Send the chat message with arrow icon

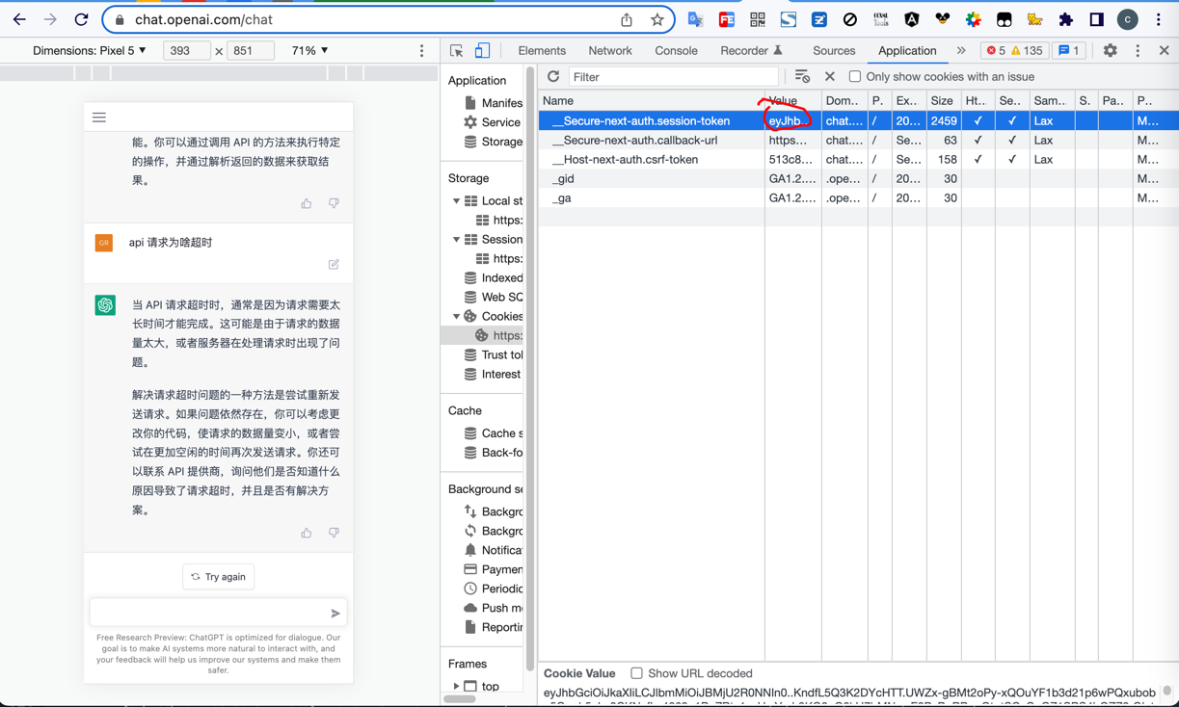click(x=335, y=613)
